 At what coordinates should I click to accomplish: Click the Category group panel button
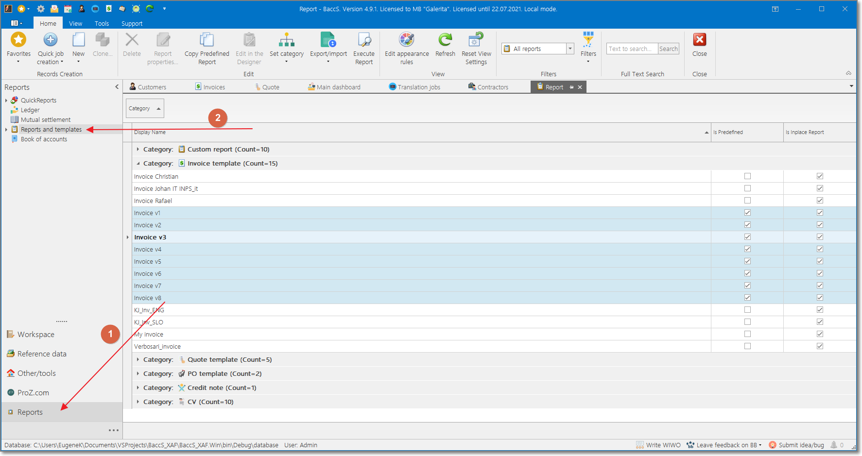click(145, 108)
